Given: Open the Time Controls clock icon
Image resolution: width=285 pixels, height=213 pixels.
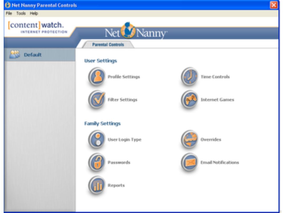Looking at the screenshot, I should (x=189, y=77).
